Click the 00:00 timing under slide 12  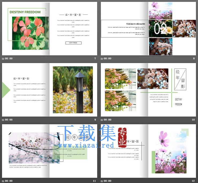(x=108, y=181)
